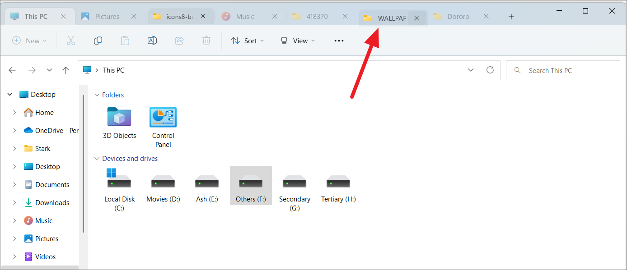627x270 pixels.
Task: Close the Dororo tab
Action: click(x=486, y=16)
